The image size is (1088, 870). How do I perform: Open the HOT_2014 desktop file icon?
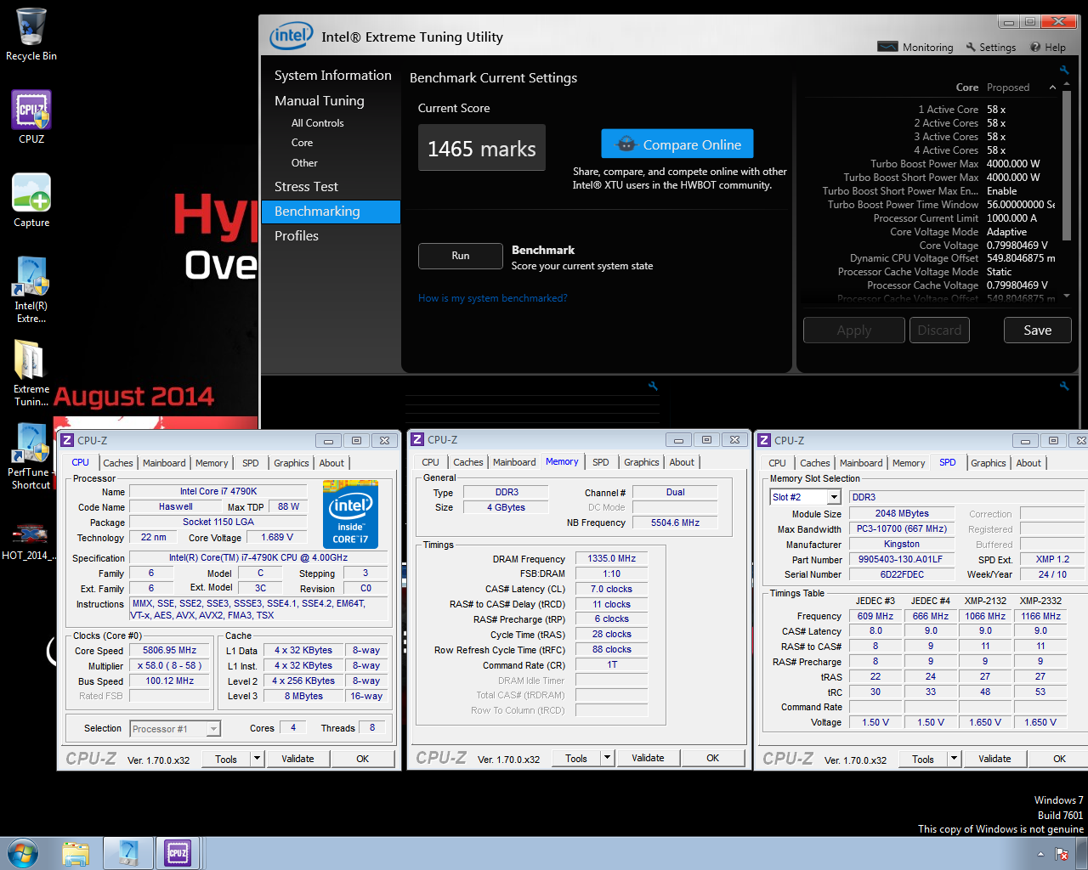[x=30, y=541]
